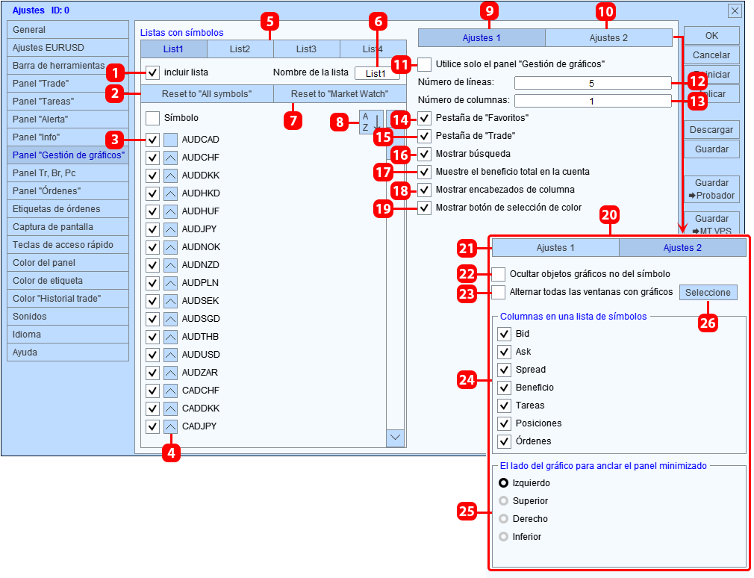Select the "Superior" anchor side radio button
The width and height of the screenshot is (754, 578).
click(503, 501)
